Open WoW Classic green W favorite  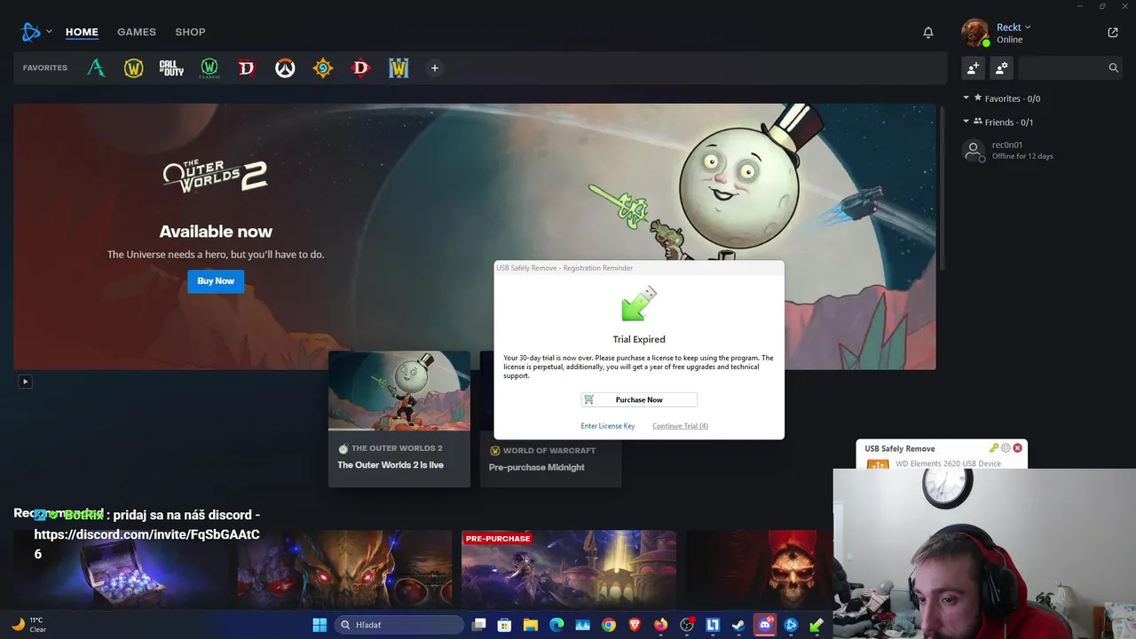coord(209,68)
